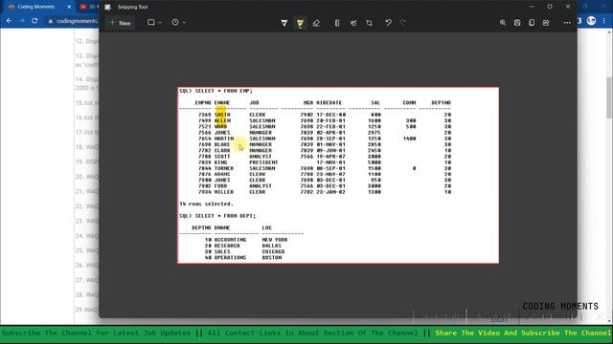Click the share snip icon

[x=546, y=23]
